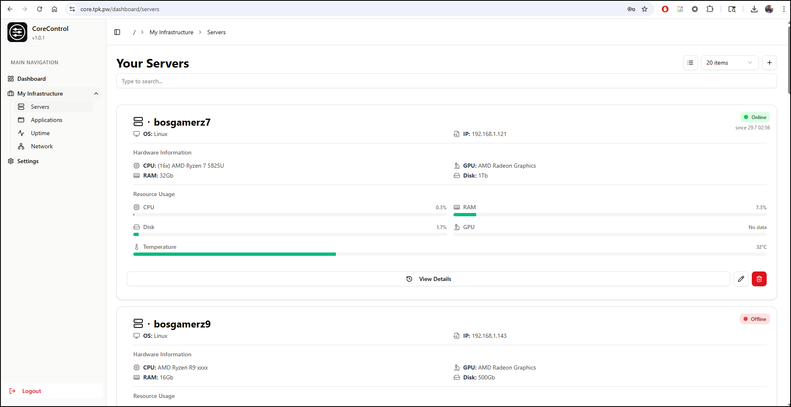Click My Infrastructure breadcrumb link
The width and height of the screenshot is (791, 407).
click(x=171, y=32)
